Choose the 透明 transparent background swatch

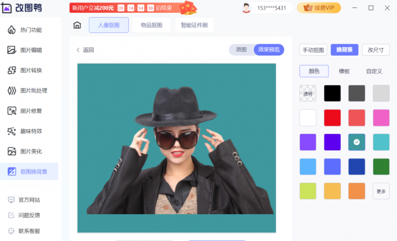click(308, 94)
